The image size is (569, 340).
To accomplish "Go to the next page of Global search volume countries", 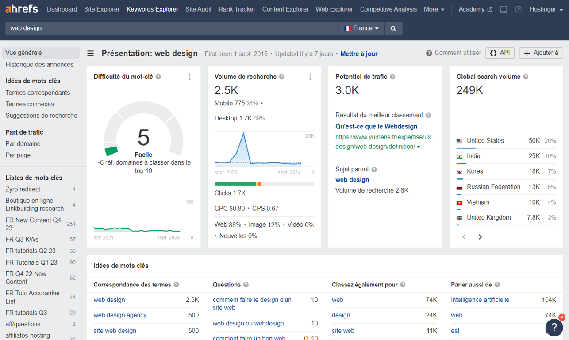I will point(480,237).
